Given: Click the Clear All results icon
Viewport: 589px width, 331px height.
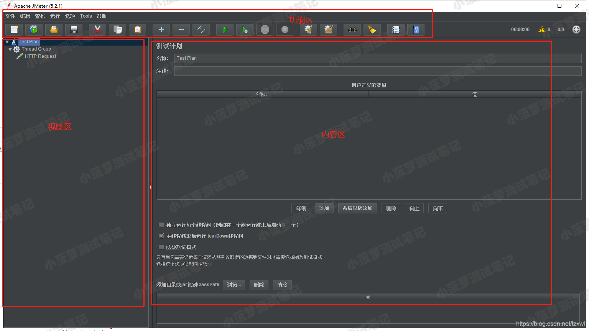Looking at the screenshot, I should [329, 29].
